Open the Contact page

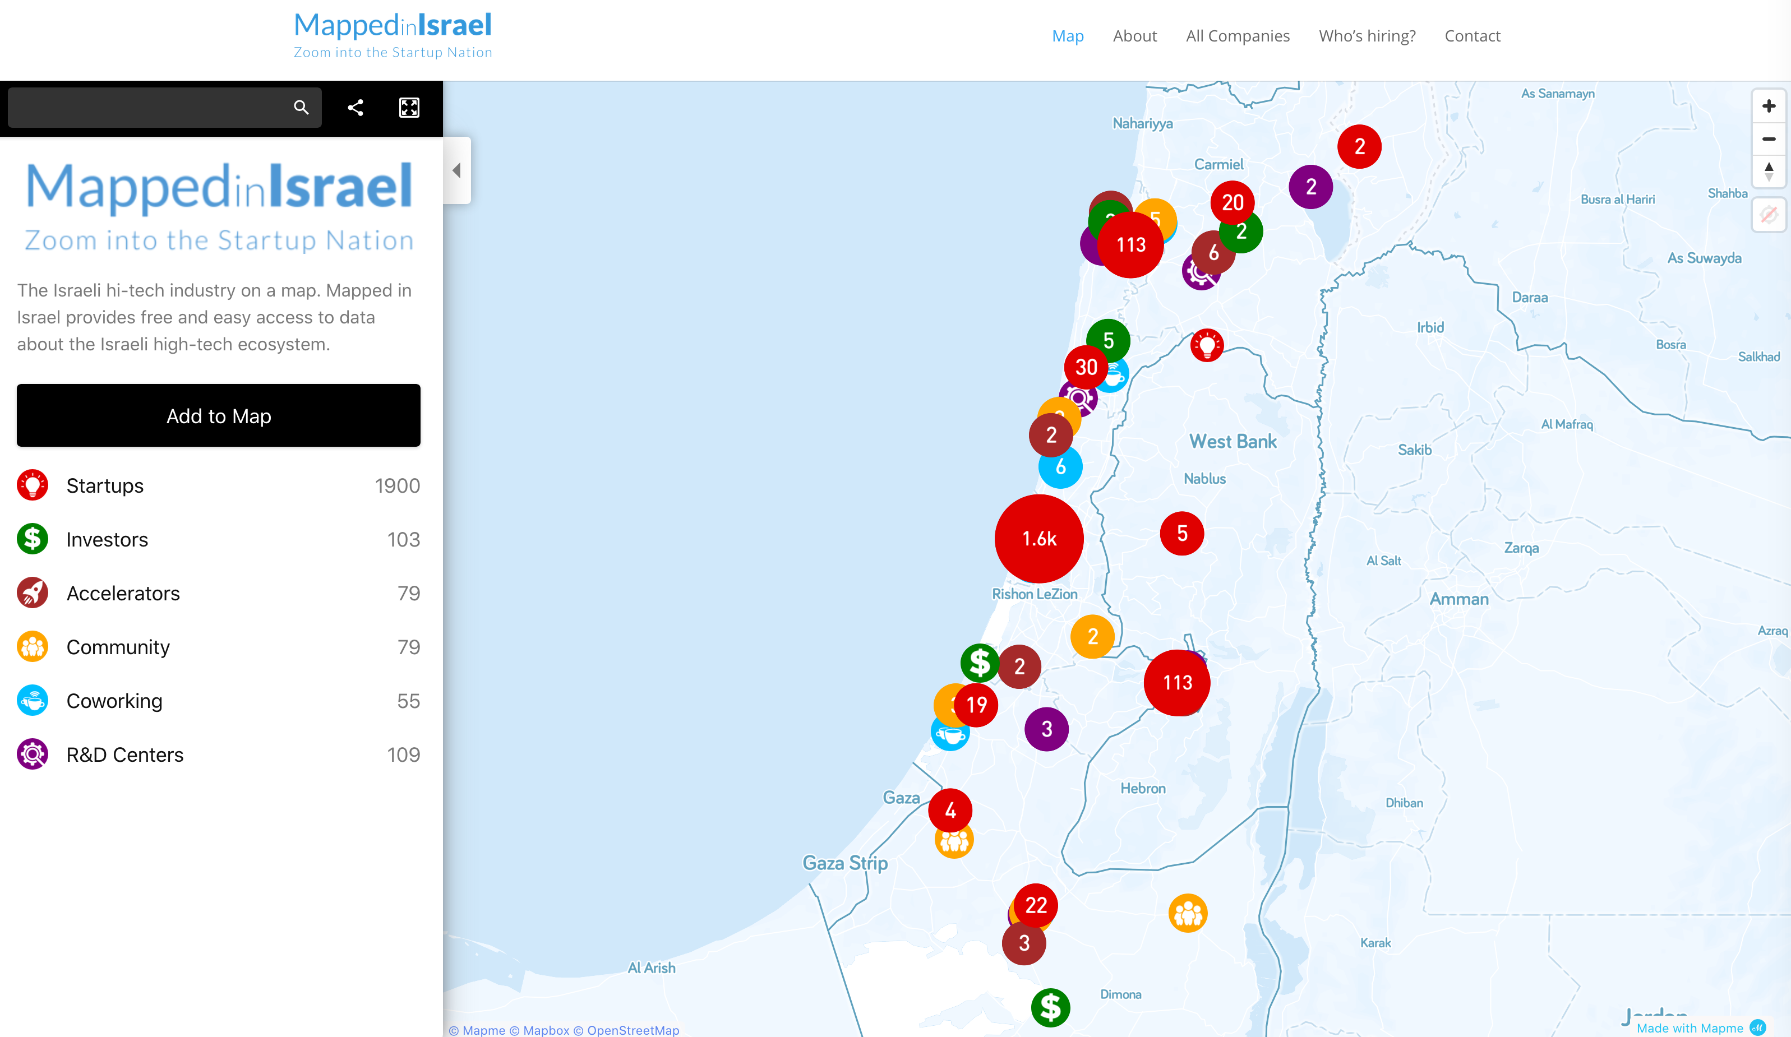1473,35
